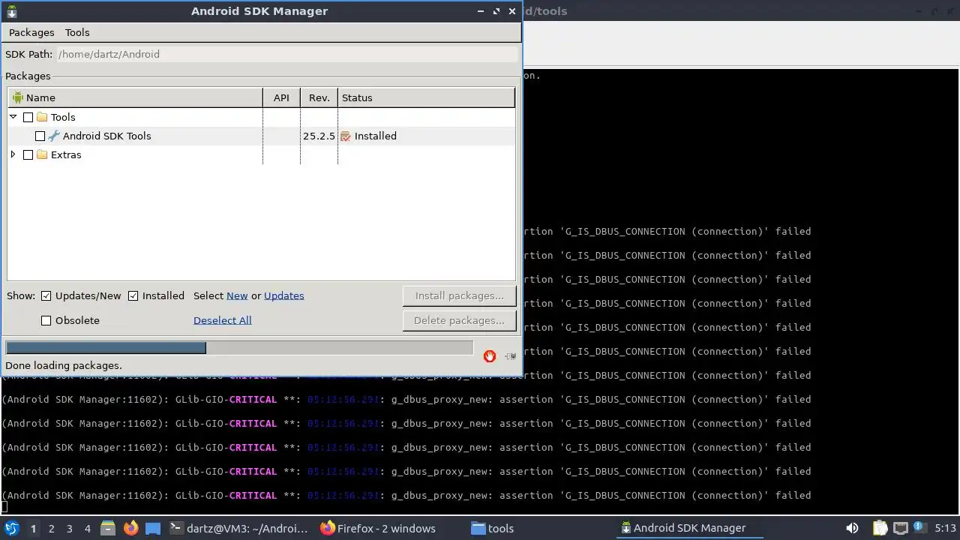The image size is (960, 540).
Task: Open the Packages menu
Action: click(31, 32)
